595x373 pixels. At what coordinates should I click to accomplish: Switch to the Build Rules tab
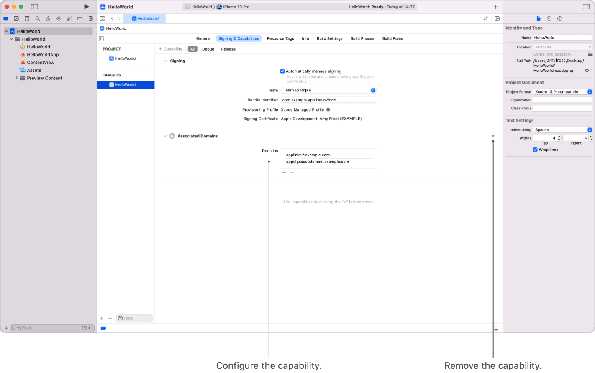[392, 38]
